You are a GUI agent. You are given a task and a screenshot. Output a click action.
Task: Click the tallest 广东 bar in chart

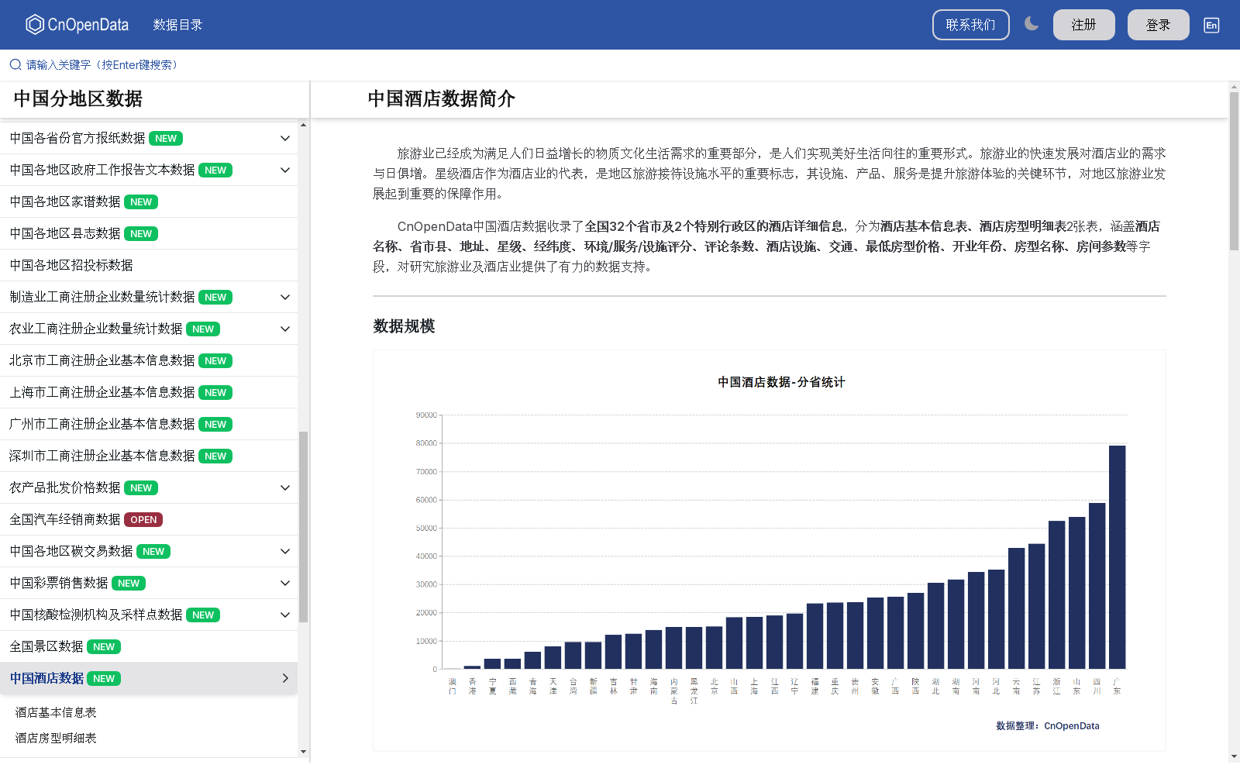[x=1117, y=557]
